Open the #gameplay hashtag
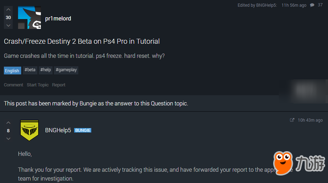The width and height of the screenshot is (328, 183). click(66, 70)
